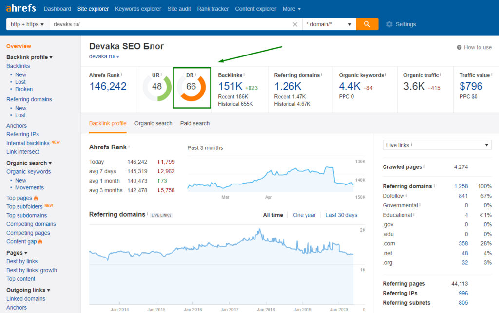
Task: Click the 151K backlinks value
Action: click(230, 86)
